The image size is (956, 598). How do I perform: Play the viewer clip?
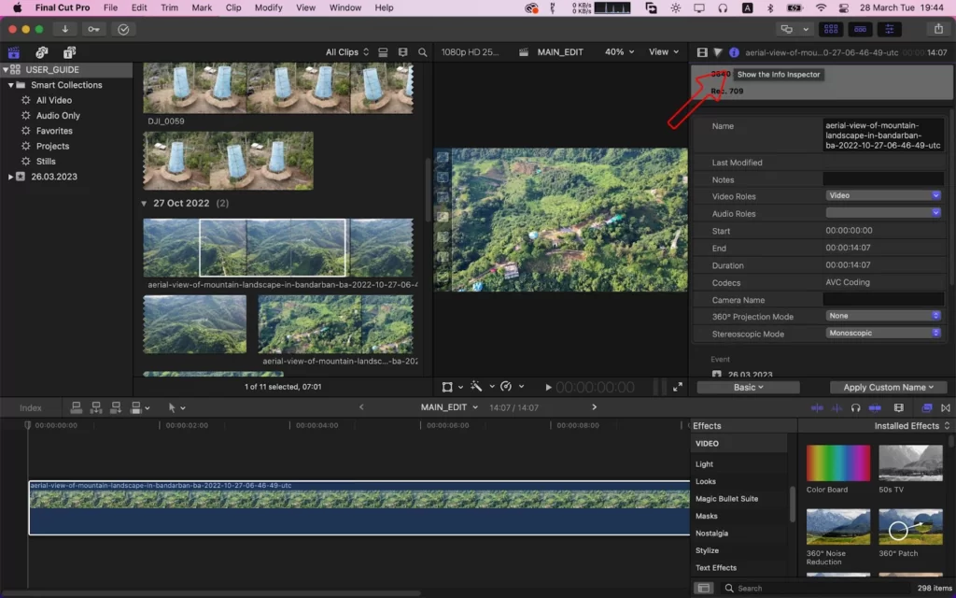pos(548,387)
